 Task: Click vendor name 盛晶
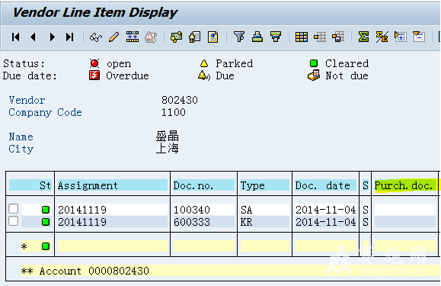[x=168, y=136]
